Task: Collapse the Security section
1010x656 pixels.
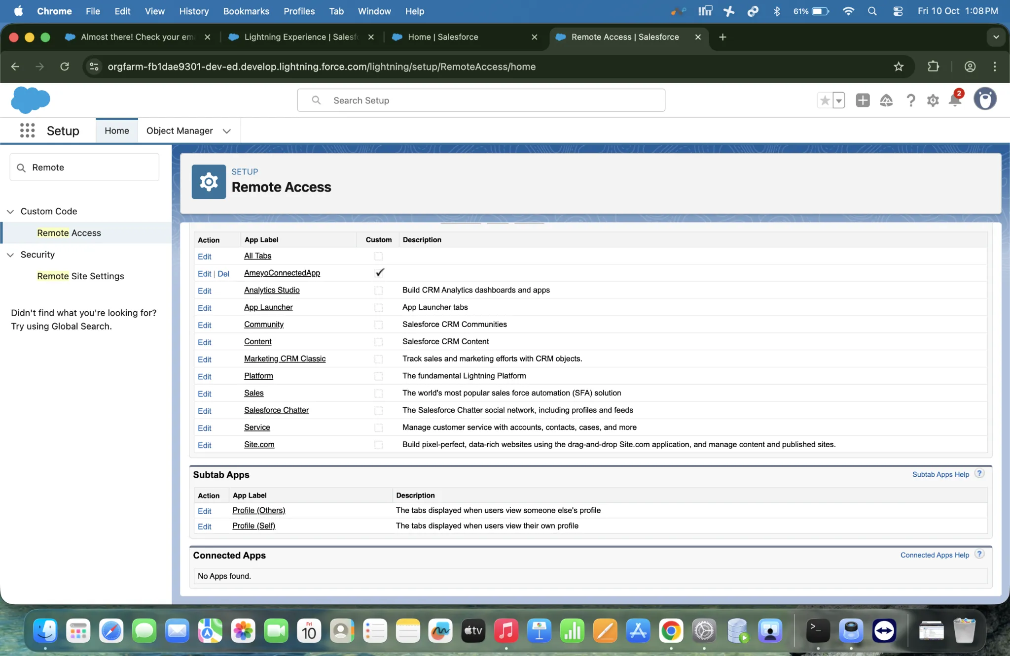Action: (x=10, y=255)
